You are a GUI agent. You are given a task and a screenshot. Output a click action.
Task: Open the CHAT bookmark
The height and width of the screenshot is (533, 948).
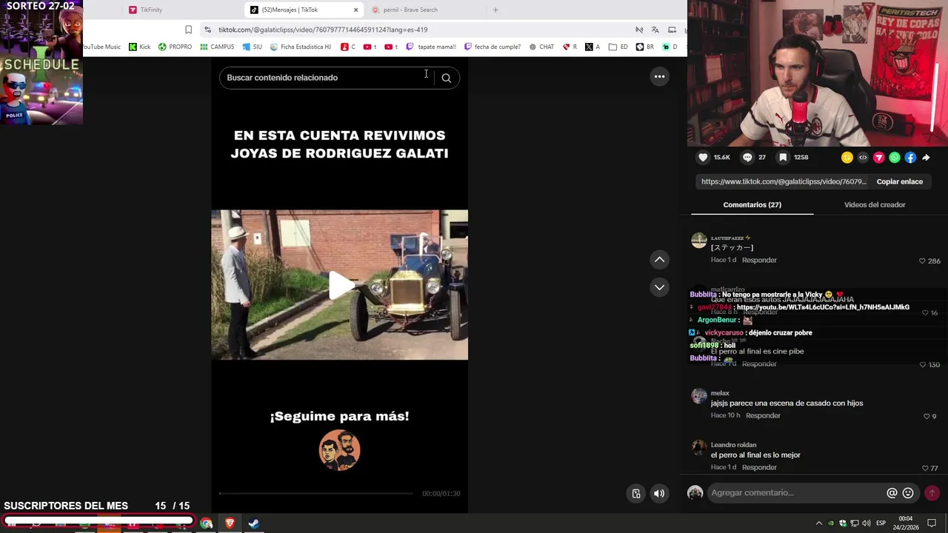click(x=541, y=47)
